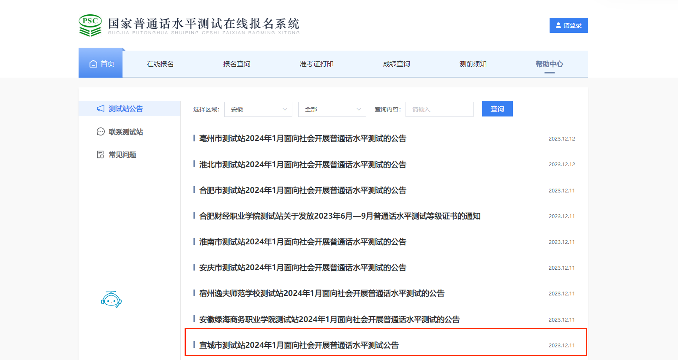Viewport: 678px width, 360px height.
Task: Click the chat bubble icon beside 联系测试站
Action: pyautogui.click(x=101, y=132)
